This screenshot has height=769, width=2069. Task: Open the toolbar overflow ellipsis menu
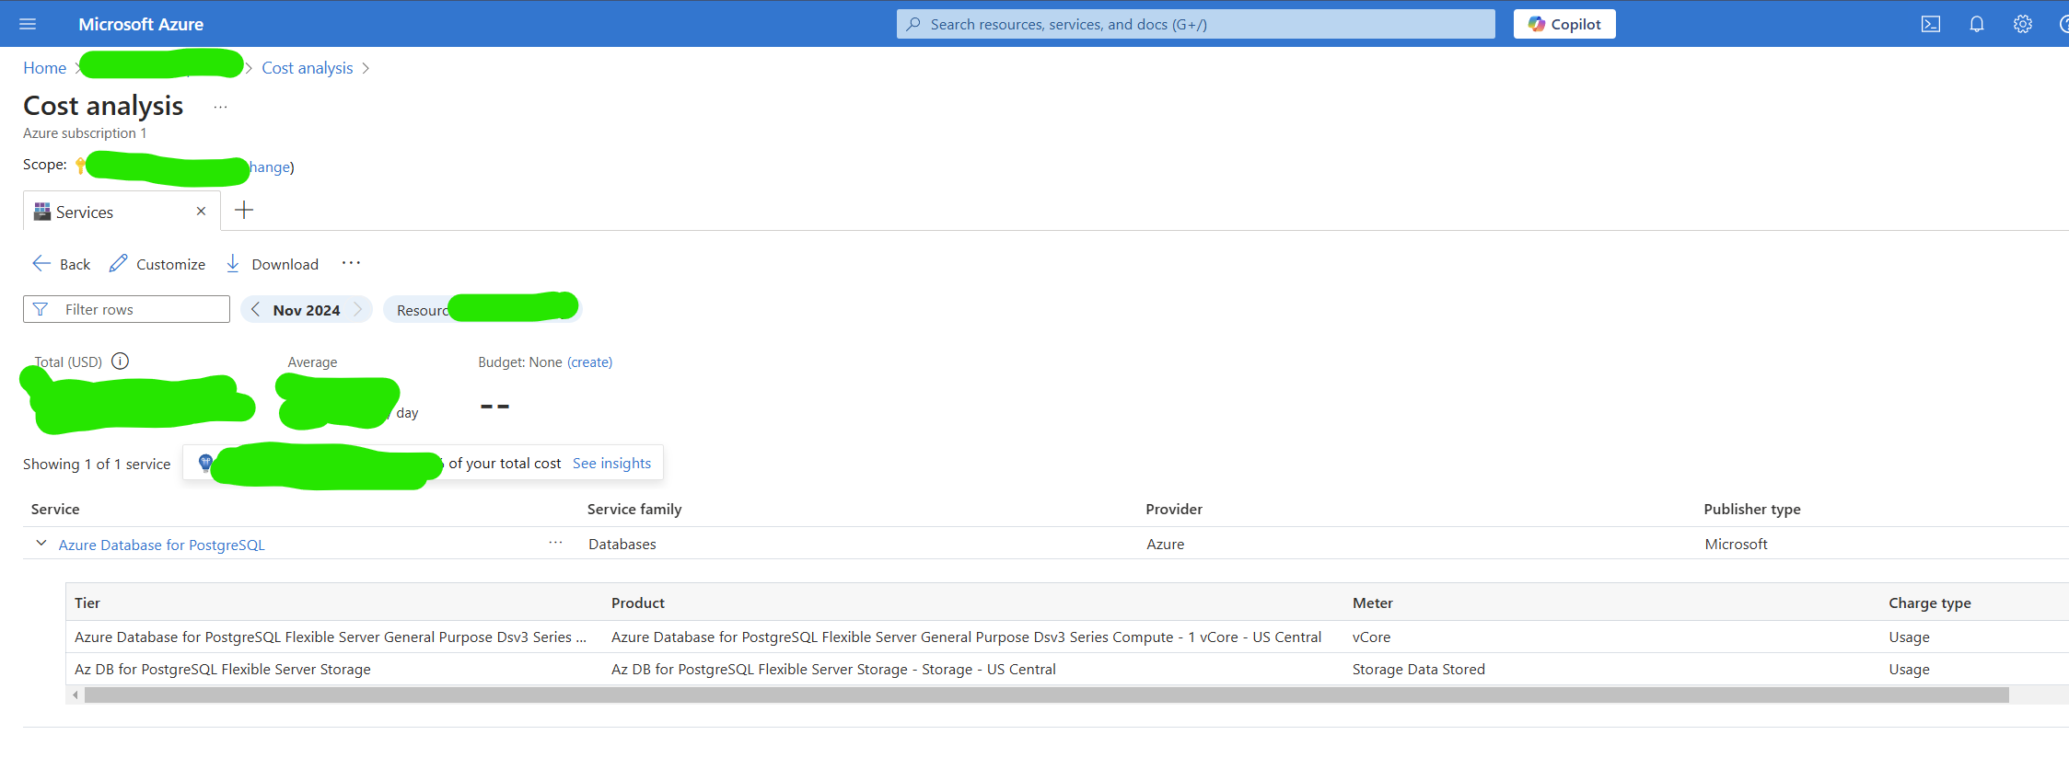pos(351,263)
